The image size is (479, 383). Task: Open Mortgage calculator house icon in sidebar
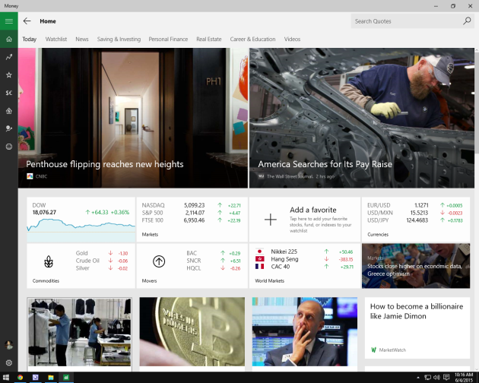tap(9, 111)
